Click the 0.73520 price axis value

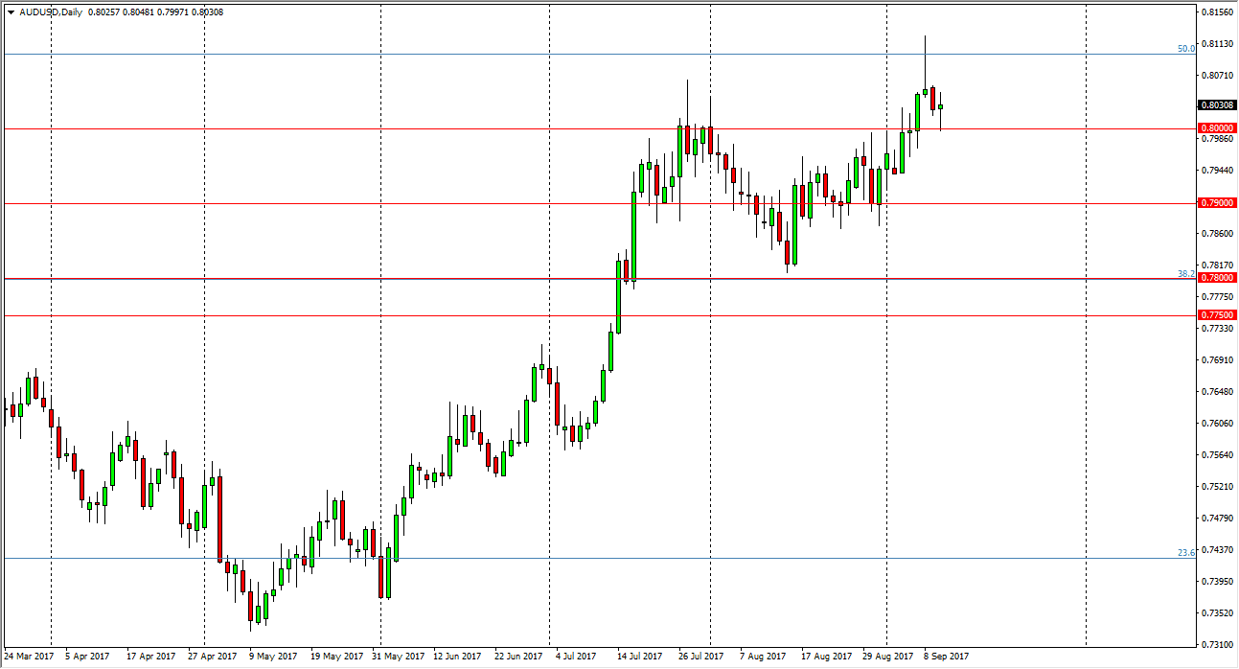point(1217,612)
